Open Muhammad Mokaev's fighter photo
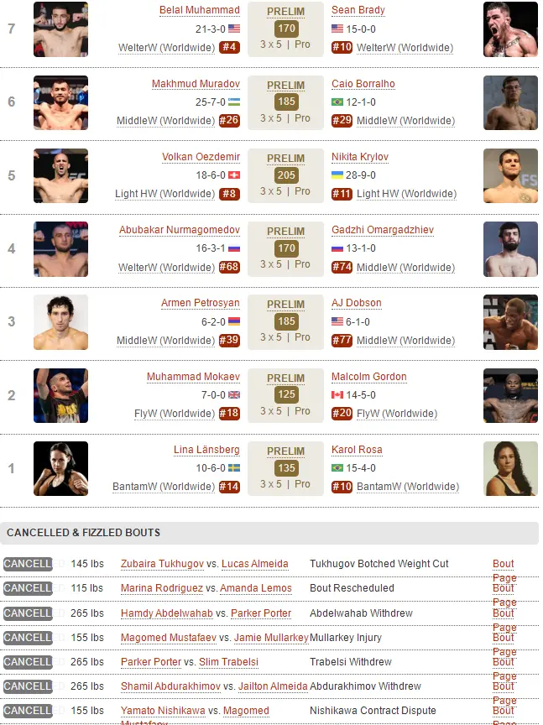The height and width of the screenshot is (725, 543). coord(60,395)
